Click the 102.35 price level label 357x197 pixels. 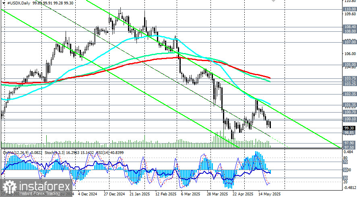click(350, 94)
